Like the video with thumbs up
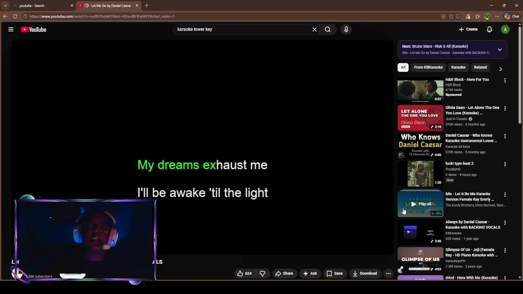The height and width of the screenshot is (294, 523). tap(244, 274)
